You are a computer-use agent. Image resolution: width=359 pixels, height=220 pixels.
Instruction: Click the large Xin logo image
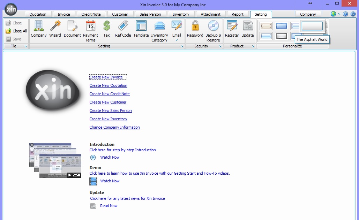[53, 90]
